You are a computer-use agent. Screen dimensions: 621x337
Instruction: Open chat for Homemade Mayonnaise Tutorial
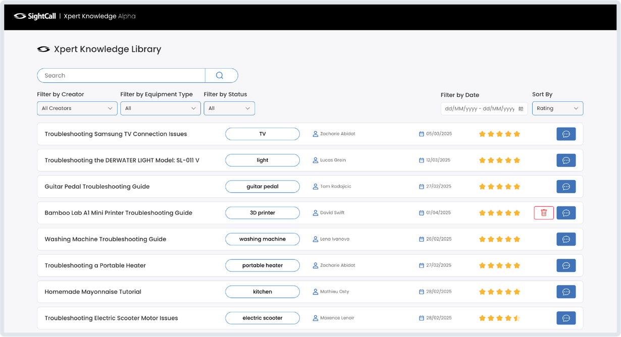tap(566, 292)
